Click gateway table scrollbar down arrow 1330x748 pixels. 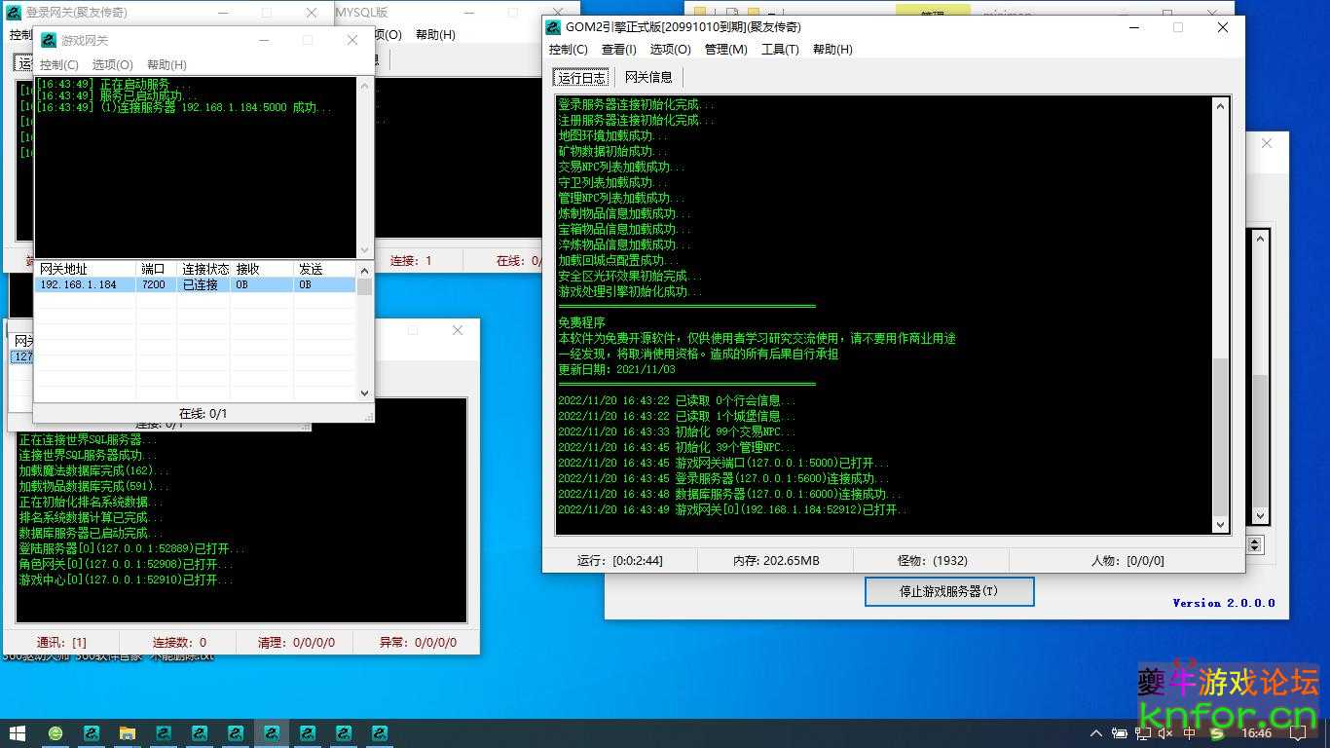click(x=365, y=393)
